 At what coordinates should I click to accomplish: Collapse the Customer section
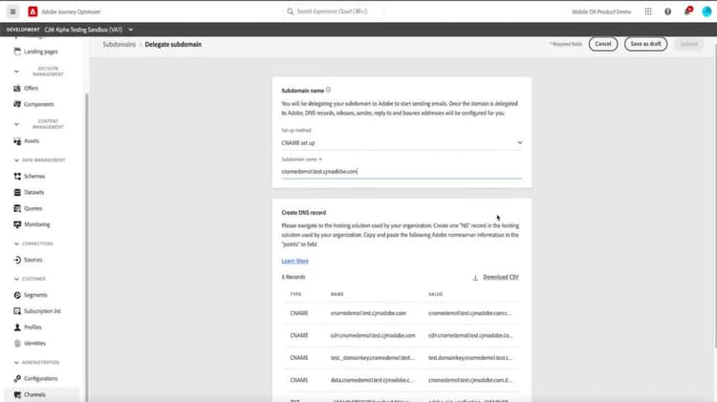(x=16, y=279)
